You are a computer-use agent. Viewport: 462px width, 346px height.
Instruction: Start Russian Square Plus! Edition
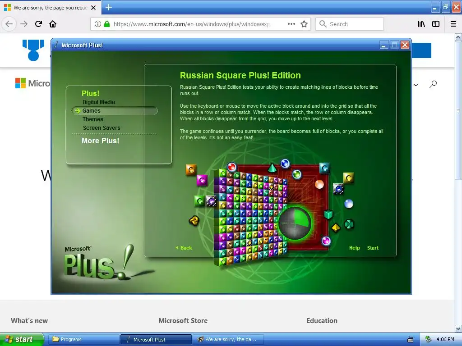(373, 248)
